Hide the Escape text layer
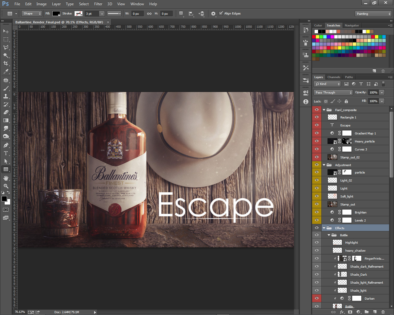 [x=316, y=125]
